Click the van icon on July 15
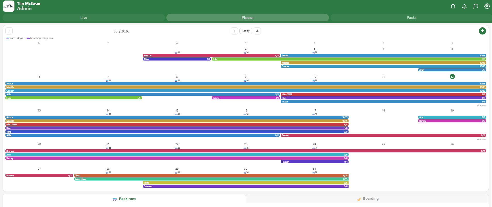This screenshot has height=207, width=492. [176, 114]
